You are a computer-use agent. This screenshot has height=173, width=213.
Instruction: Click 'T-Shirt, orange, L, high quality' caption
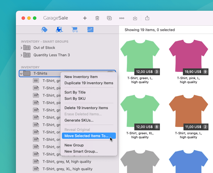[188, 135]
